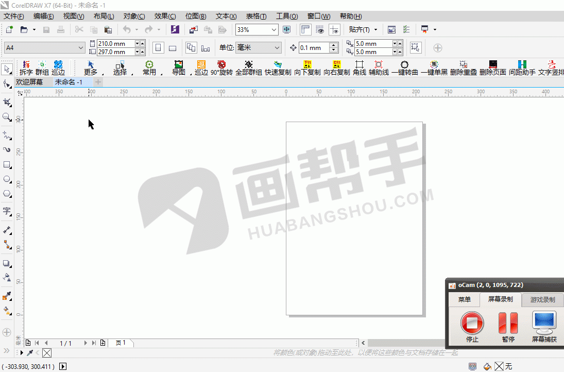The width and height of the screenshot is (564, 372).
Task: Select the Ellipse tool
Action: click(x=7, y=179)
